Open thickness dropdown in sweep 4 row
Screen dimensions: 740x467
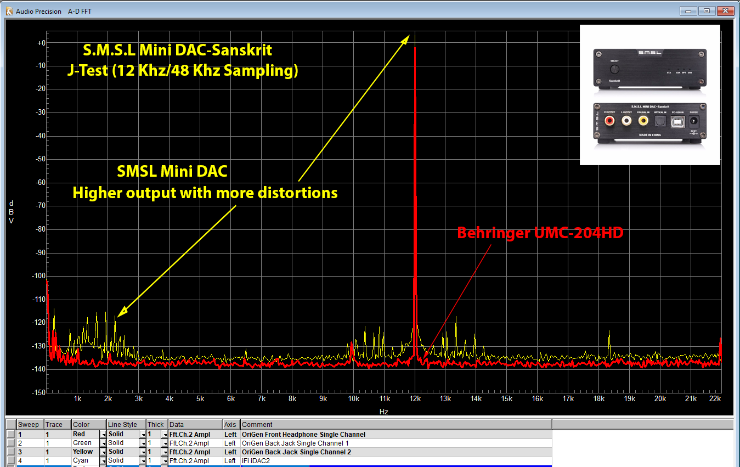pyautogui.click(x=165, y=461)
